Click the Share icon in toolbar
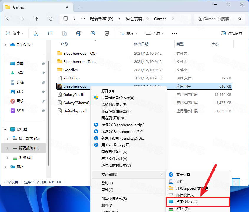This screenshot has width=249, height=212. (x=93, y=33)
